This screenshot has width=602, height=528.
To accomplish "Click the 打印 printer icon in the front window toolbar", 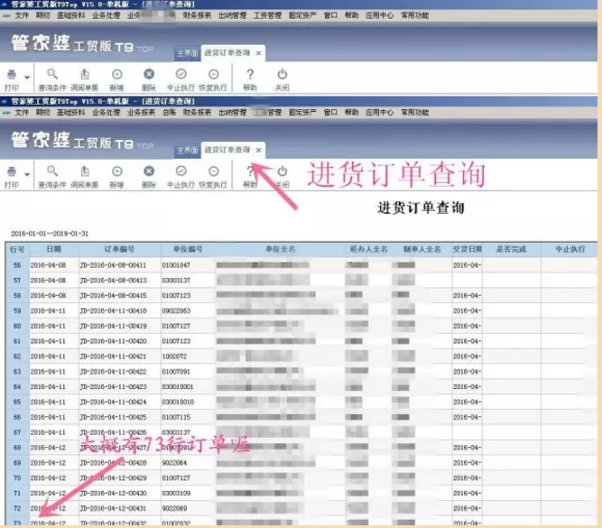I will [x=12, y=171].
